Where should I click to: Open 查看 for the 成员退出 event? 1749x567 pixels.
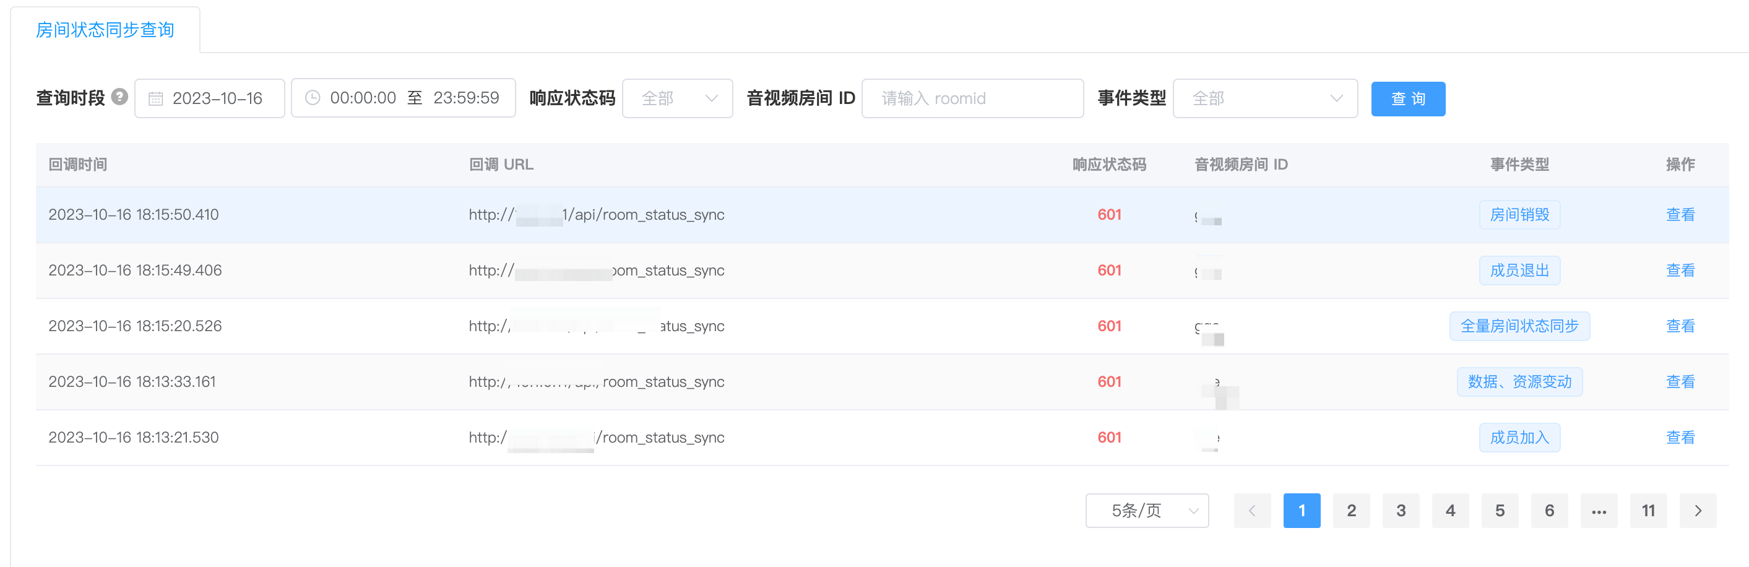(1680, 271)
